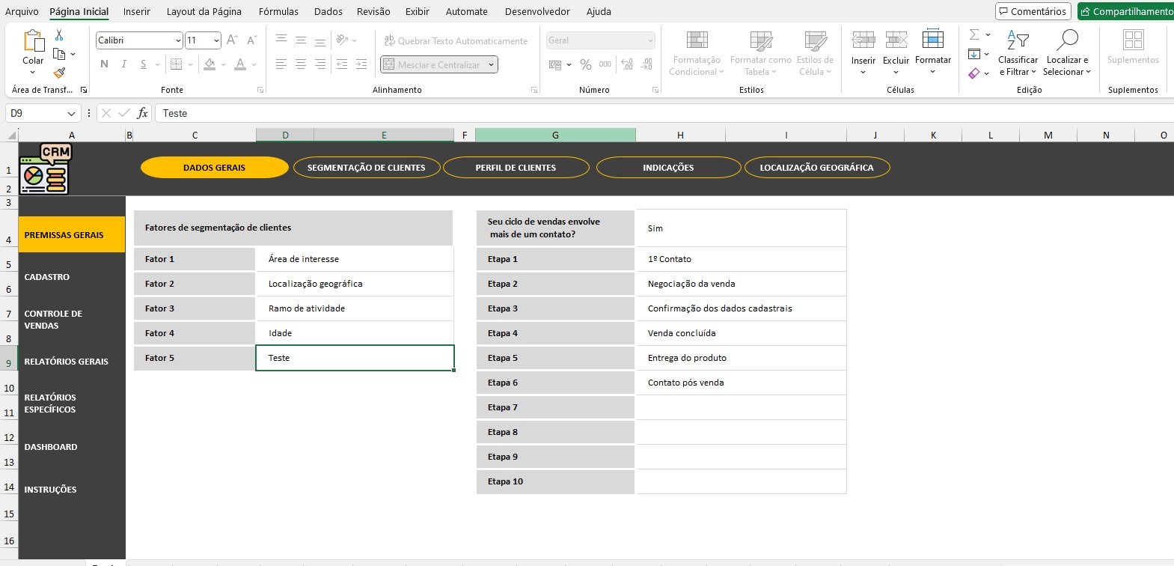
Task: Switch to the Inserir ribbon tab
Action: pyautogui.click(x=136, y=11)
